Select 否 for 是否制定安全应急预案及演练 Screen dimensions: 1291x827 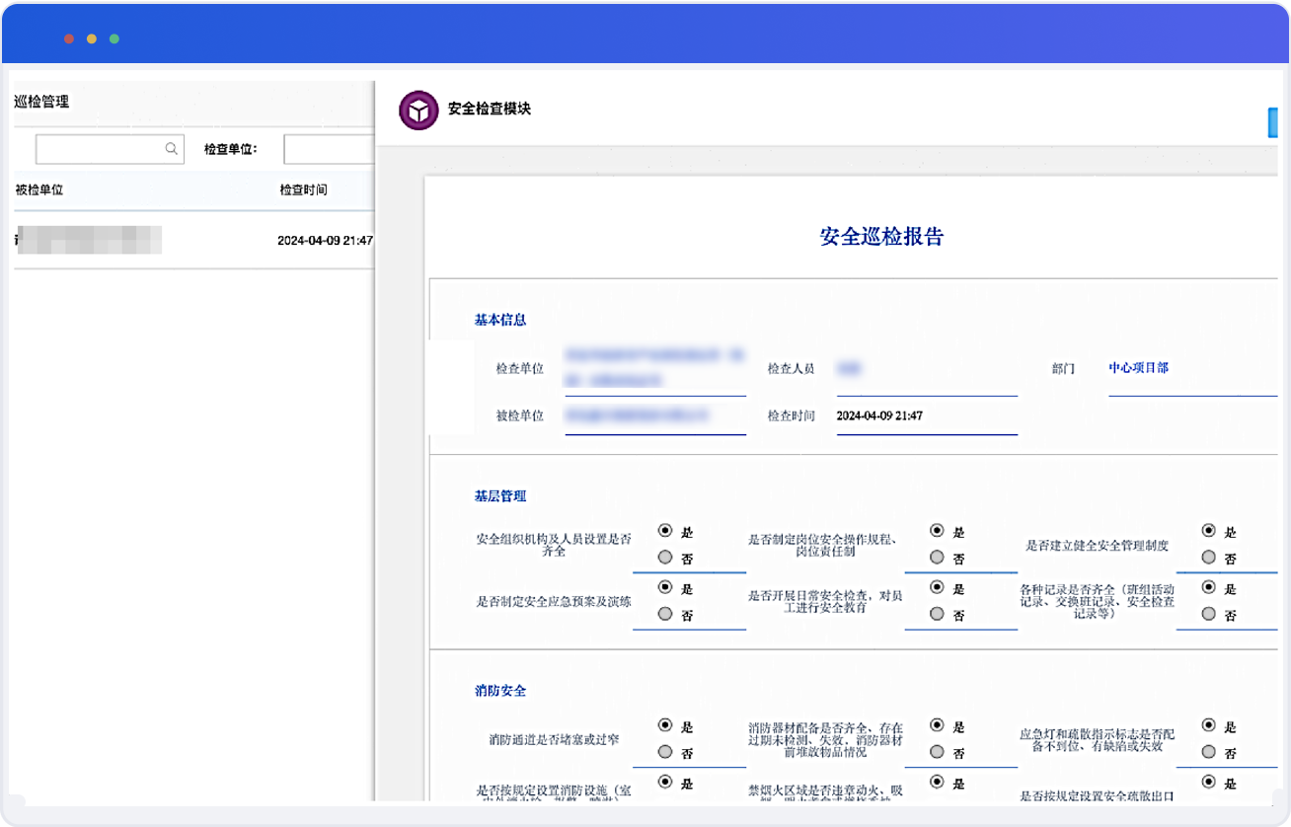click(665, 614)
